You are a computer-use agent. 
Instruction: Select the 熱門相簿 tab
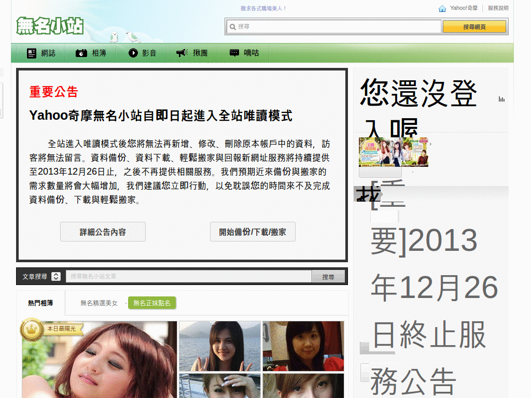point(40,303)
